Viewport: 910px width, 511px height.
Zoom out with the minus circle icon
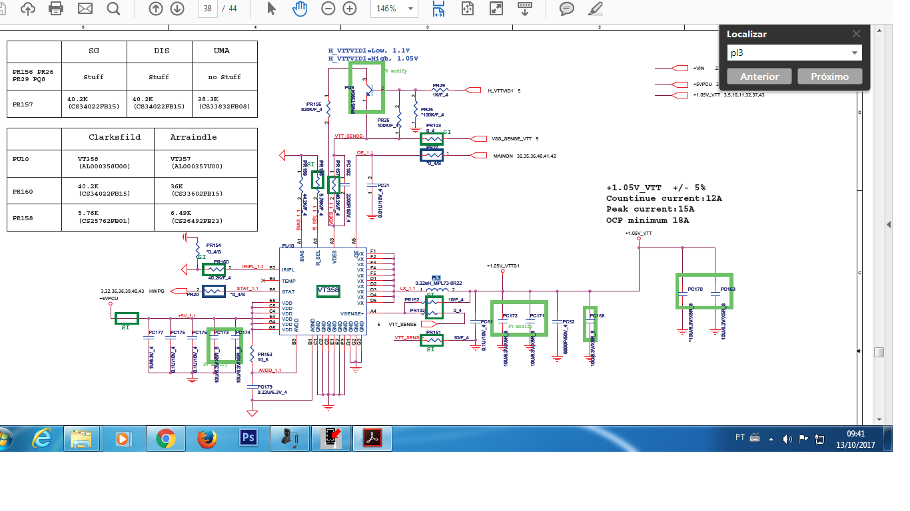[x=328, y=9]
